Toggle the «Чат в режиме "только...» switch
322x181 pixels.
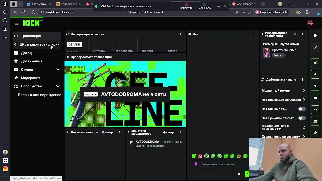(302, 118)
